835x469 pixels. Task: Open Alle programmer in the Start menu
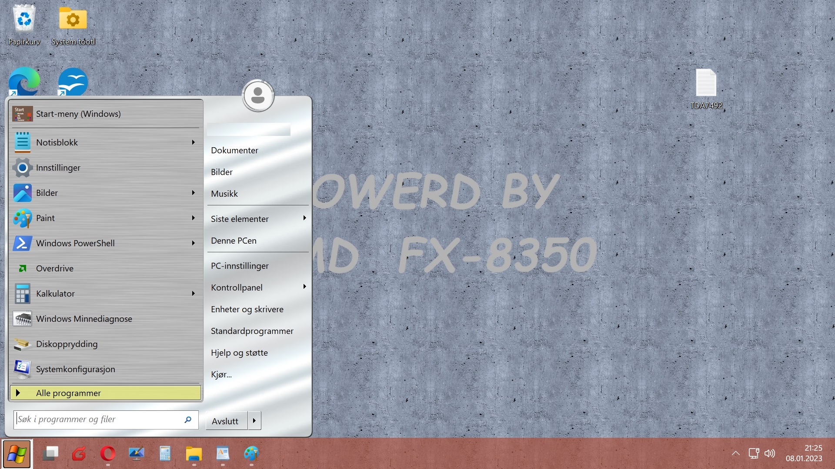point(105,393)
